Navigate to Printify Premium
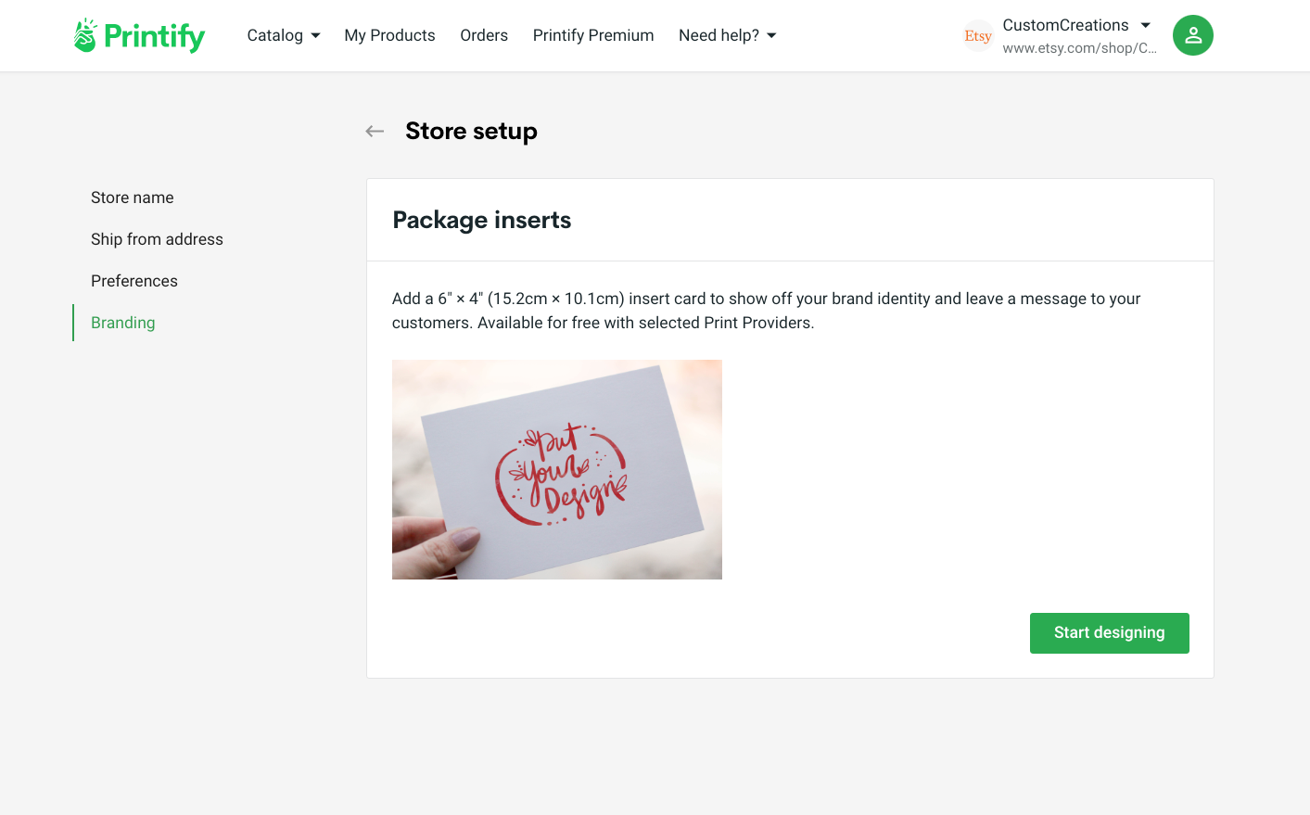Viewport: 1310px width, 815px height. pyautogui.click(x=592, y=35)
